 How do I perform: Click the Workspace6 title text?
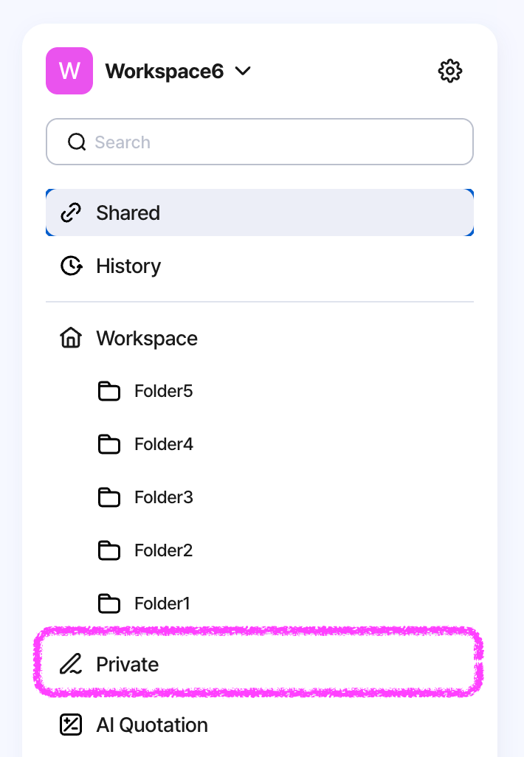[x=164, y=71]
